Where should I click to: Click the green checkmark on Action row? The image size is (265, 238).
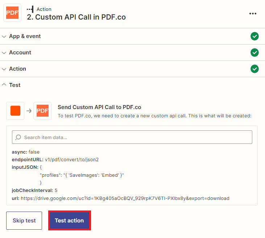click(x=254, y=69)
